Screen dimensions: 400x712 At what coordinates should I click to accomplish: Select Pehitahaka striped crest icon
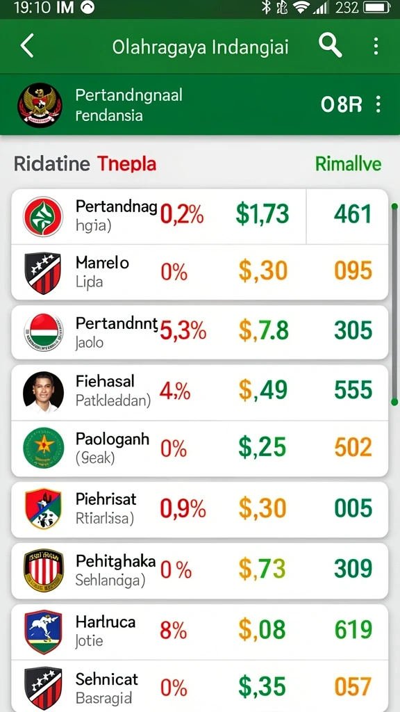(44, 570)
